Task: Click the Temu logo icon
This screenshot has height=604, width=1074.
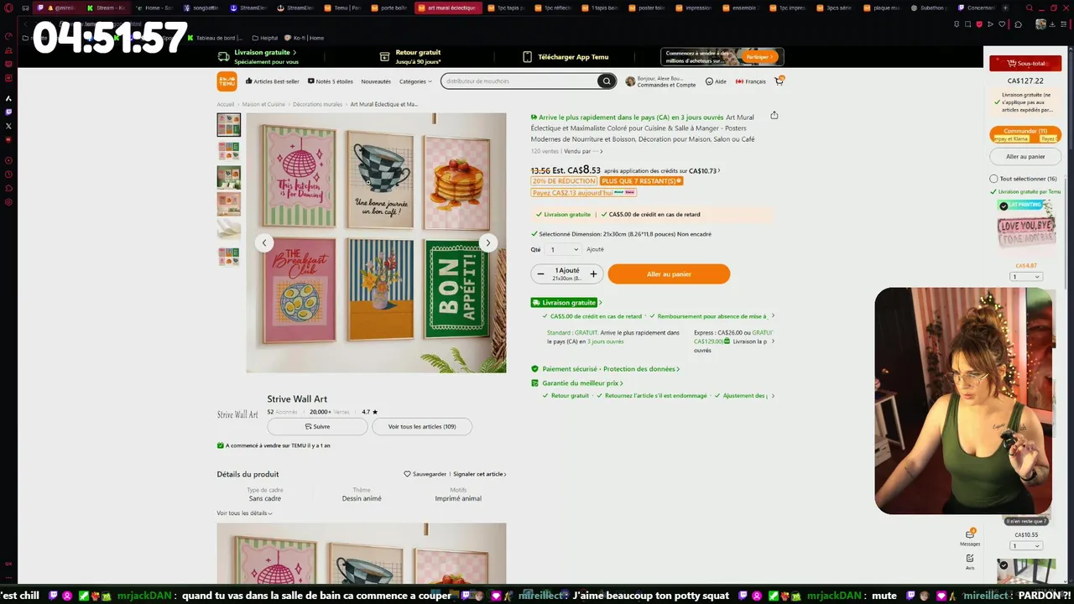Action: 227,81
